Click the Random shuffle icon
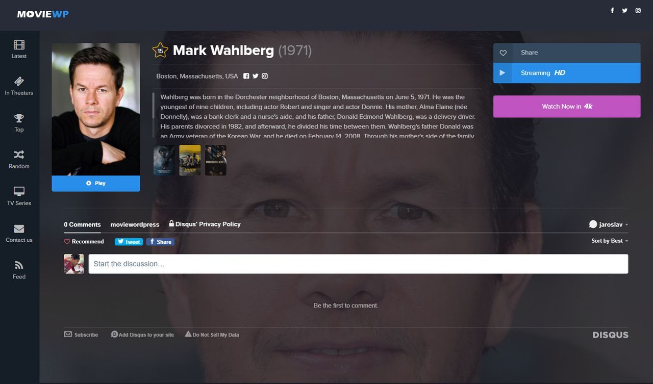The height and width of the screenshot is (384, 653). pos(19,155)
